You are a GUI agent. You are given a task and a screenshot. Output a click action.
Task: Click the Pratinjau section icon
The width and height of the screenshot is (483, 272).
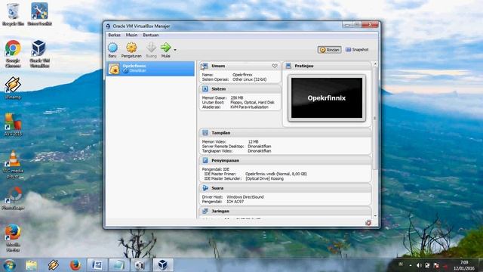pos(288,66)
